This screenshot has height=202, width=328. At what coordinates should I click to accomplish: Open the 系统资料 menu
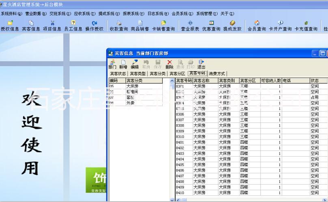pyautogui.click(x=11, y=14)
